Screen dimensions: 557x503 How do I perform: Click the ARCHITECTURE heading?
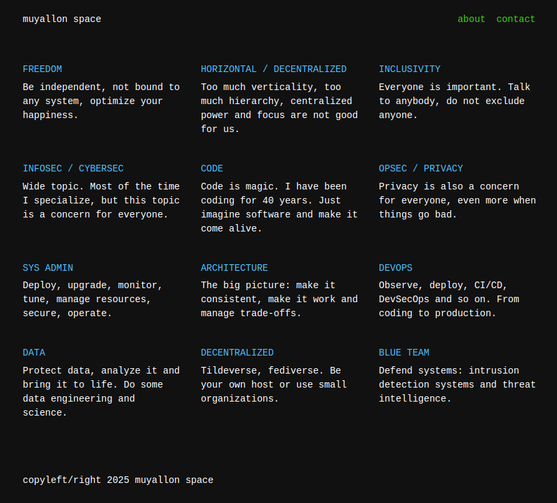pyautogui.click(x=234, y=268)
